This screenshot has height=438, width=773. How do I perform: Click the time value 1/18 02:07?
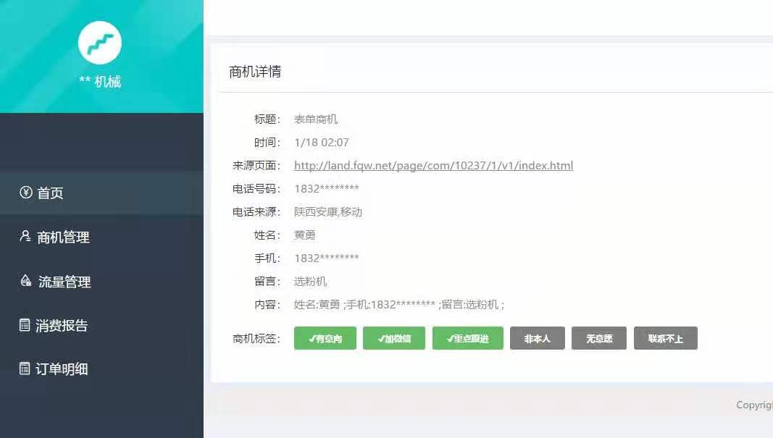click(322, 143)
